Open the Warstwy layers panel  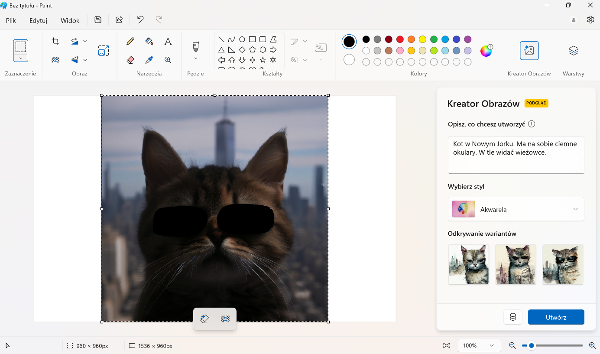(573, 51)
